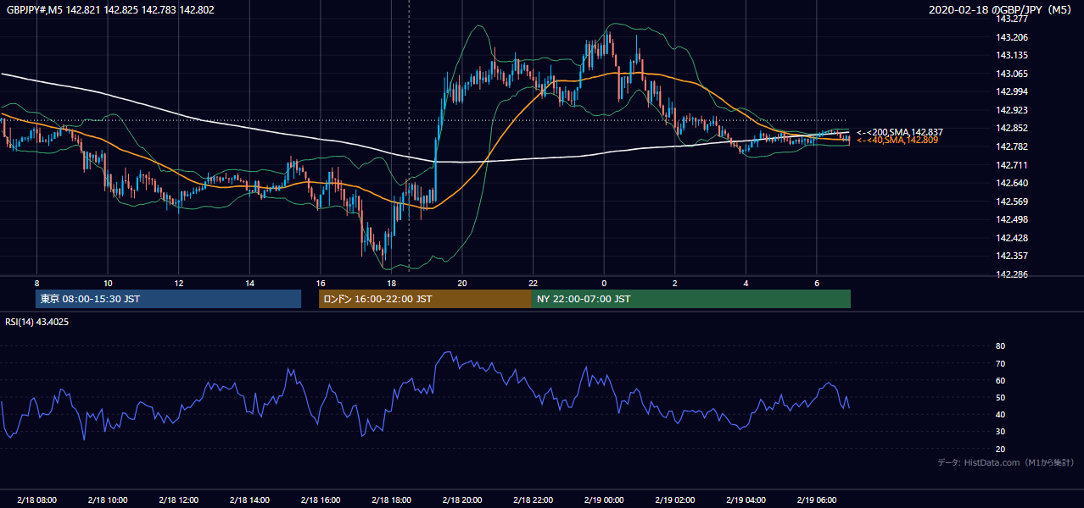1084x508 pixels.
Task: Click hour label 4 under the price chart
Action: pyautogui.click(x=746, y=283)
